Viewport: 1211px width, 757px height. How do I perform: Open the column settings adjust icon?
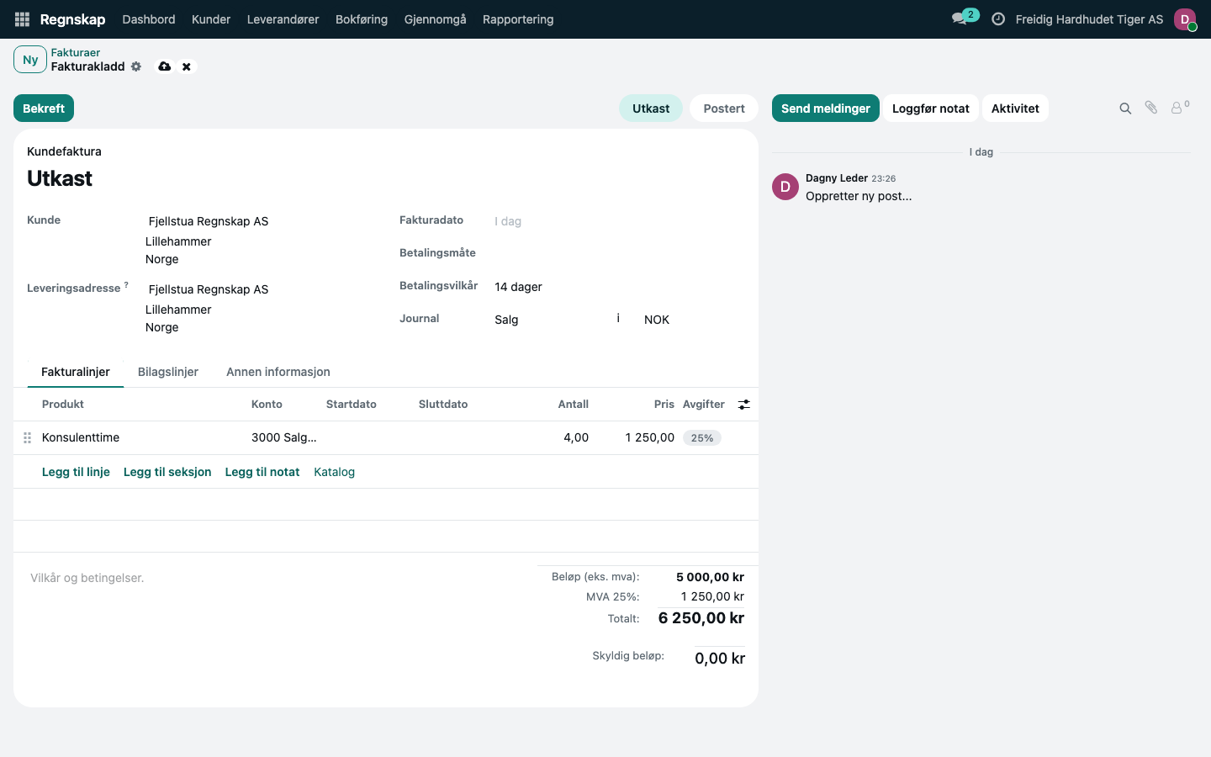pos(744,405)
